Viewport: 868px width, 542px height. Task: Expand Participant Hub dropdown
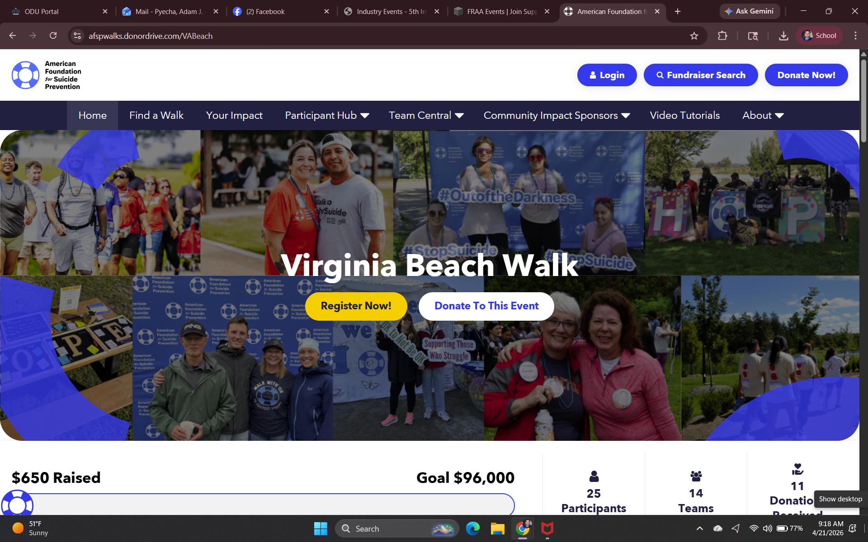(327, 115)
